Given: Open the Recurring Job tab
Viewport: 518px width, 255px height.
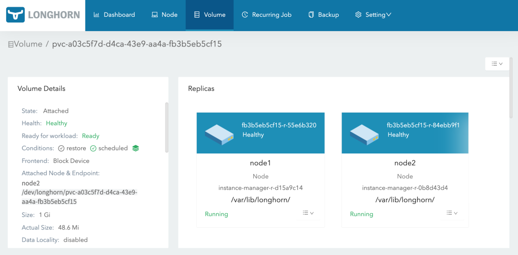Looking at the screenshot, I should tap(266, 15).
